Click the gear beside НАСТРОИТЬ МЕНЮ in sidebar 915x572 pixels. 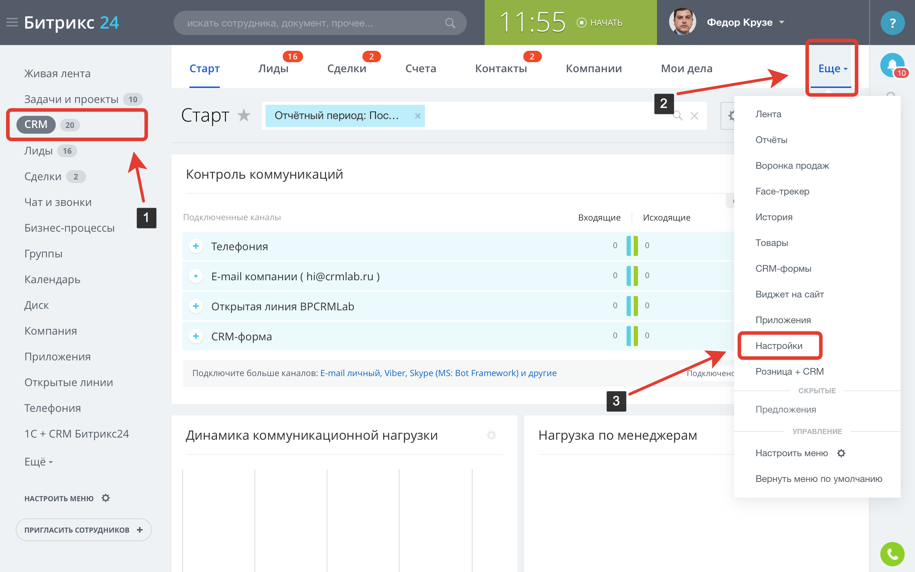(106, 498)
